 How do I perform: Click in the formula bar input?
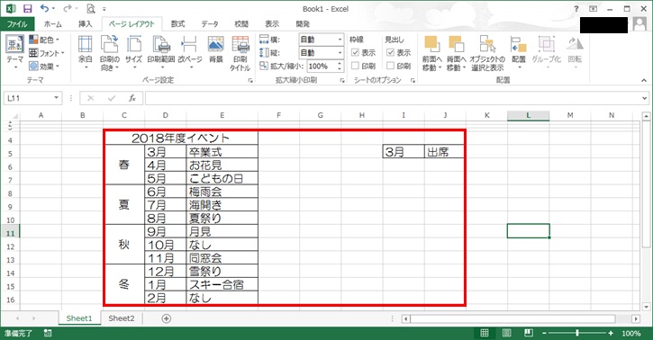pos(393,98)
